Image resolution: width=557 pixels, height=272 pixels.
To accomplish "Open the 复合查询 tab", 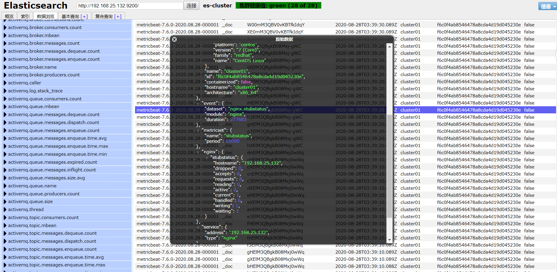I will pyautogui.click(x=104, y=16).
